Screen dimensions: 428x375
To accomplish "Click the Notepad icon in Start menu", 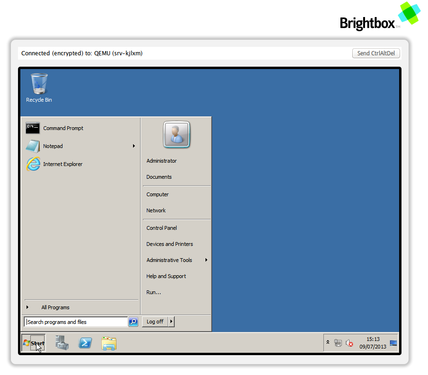I will click(33, 146).
